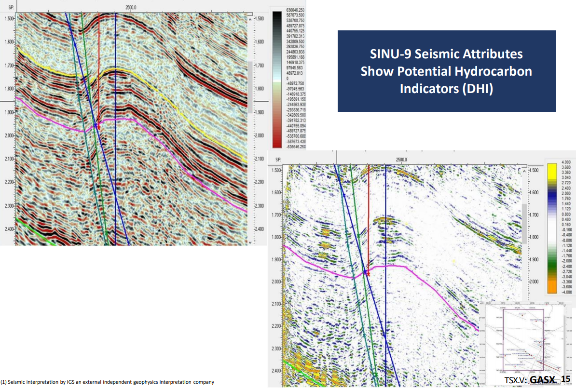Click the -4.000 bottom value on the attribute color scale
The image size is (576, 389).
[x=566, y=293]
